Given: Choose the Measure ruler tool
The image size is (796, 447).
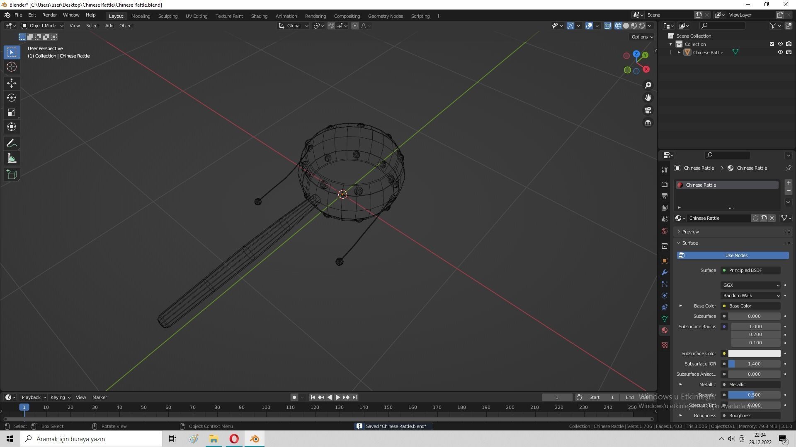Looking at the screenshot, I should pyautogui.click(x=12, y=159).
